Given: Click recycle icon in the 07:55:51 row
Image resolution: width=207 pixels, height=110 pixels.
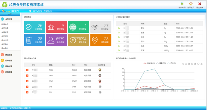Looking at the screenshot, I should pyautogui.click(x=119, y=28).
